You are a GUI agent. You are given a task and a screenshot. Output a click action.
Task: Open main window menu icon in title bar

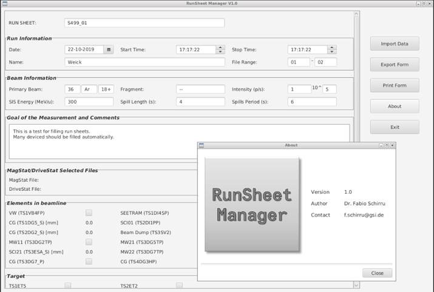click(4, 4)
